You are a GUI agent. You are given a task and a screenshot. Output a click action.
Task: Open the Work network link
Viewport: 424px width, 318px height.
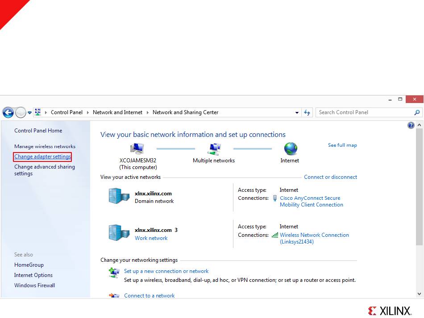[151, 238]
